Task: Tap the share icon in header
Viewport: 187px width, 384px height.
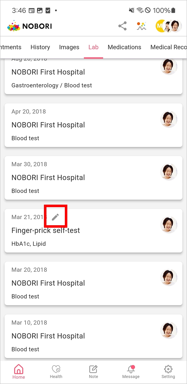Action: (122, 26)
